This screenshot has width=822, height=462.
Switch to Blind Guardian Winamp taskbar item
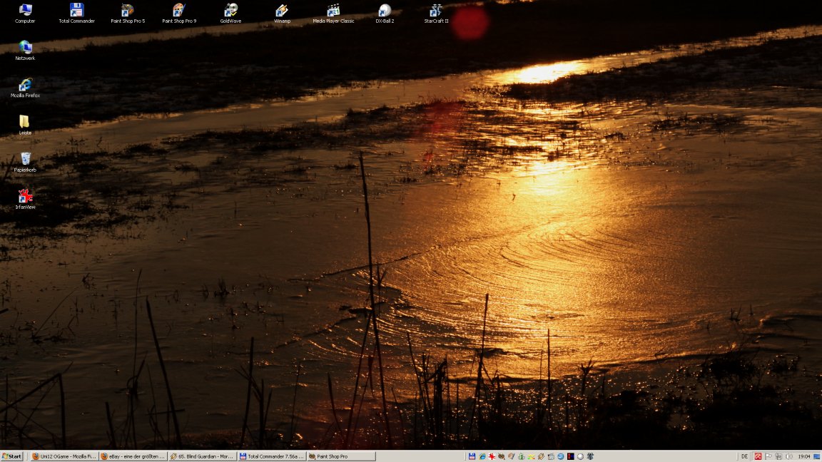tap(203, 456)
